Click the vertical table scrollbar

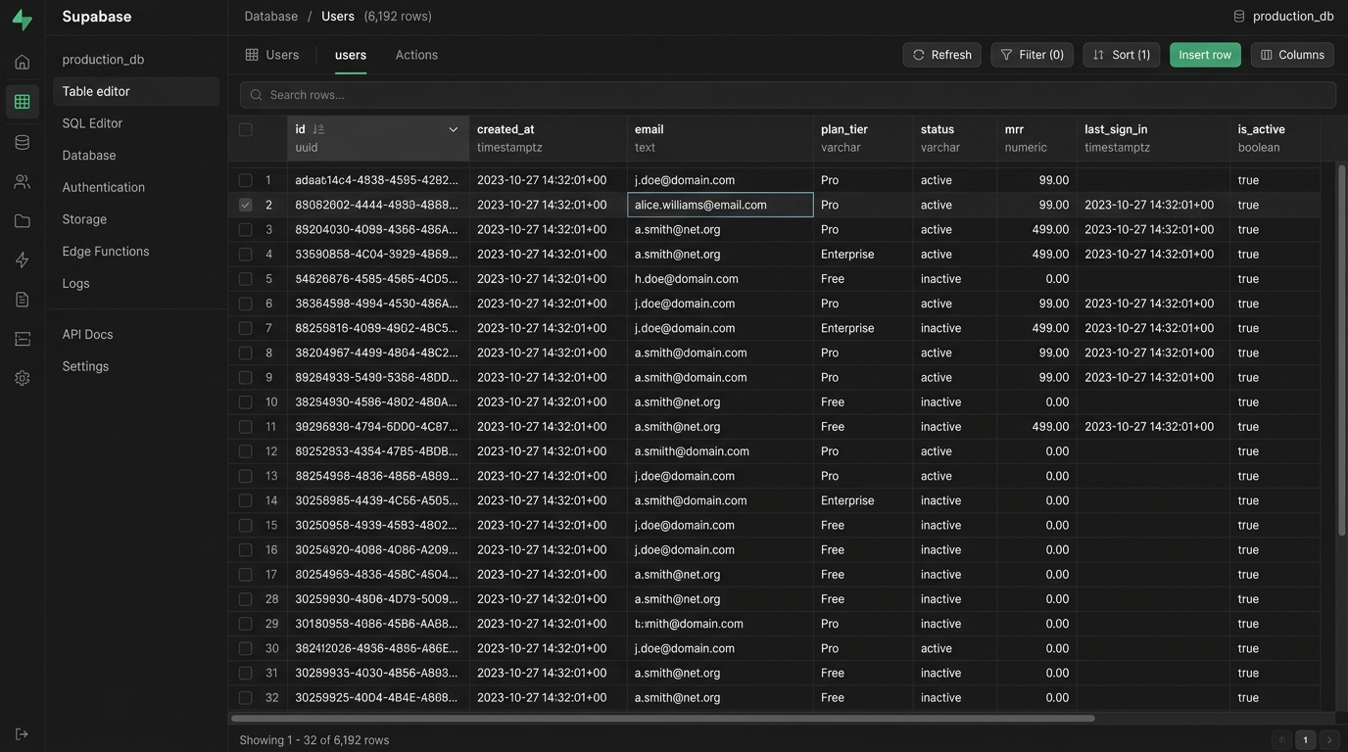click(x=1342, y=350)
